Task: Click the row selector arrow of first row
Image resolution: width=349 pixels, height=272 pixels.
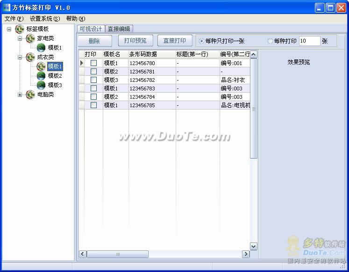Action: (x=82, y=63)
